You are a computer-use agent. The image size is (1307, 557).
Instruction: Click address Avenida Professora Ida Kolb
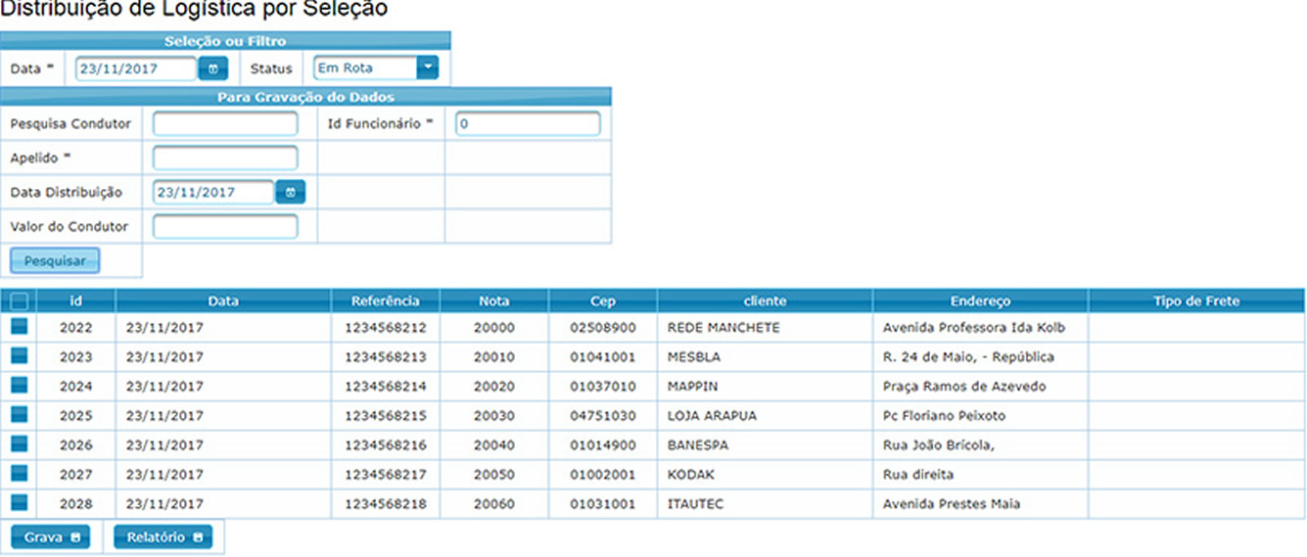coord(973,328)
